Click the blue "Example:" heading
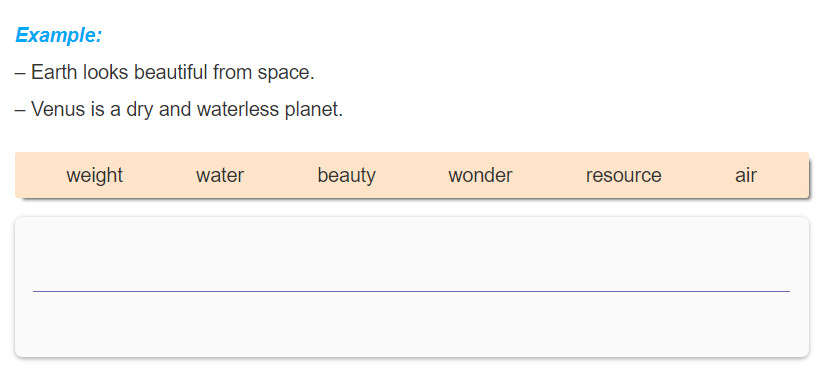 click(x=59, y=35)
